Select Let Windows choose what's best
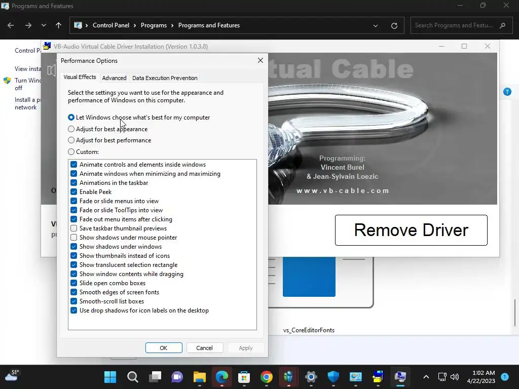 tap(71, 118)
